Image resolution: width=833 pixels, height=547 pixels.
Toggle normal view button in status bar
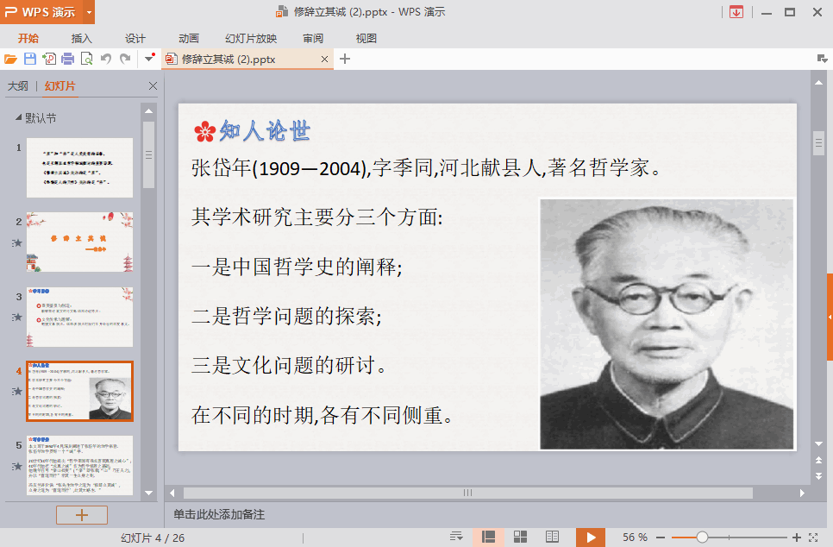coord(488,537)
